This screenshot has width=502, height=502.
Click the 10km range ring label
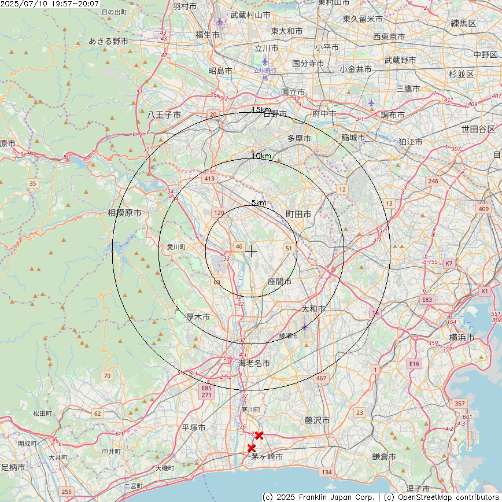coord(261,156)
